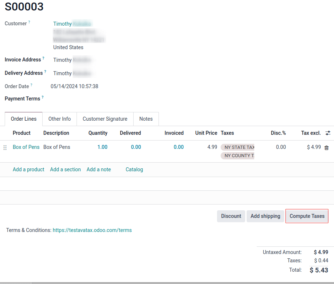Click the Add shipping button
This screenshot has width=334, height=284.
pos(265,216)
